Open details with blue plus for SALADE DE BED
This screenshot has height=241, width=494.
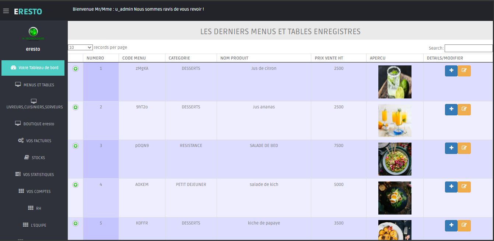pyautogui.click(x=451, y=148)
